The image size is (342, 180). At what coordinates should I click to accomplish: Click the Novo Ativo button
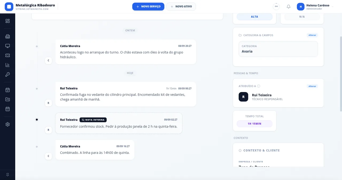click(181, 6)
